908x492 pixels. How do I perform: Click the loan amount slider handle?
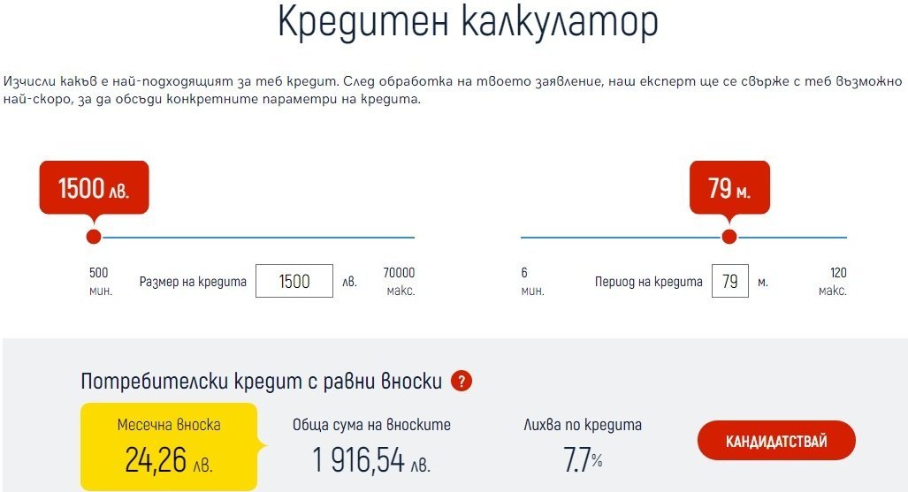(94, 237)
